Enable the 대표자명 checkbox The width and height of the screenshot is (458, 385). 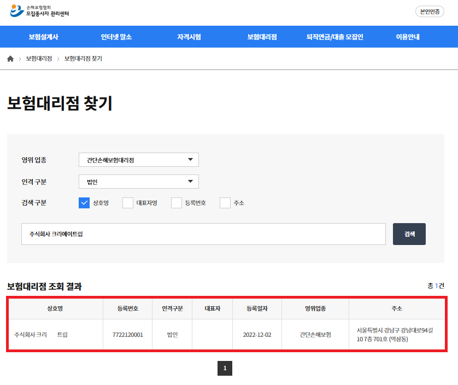(x=128, y=203)
